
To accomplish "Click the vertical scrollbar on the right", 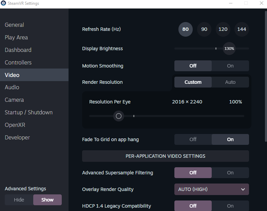I will pos(266,76).
